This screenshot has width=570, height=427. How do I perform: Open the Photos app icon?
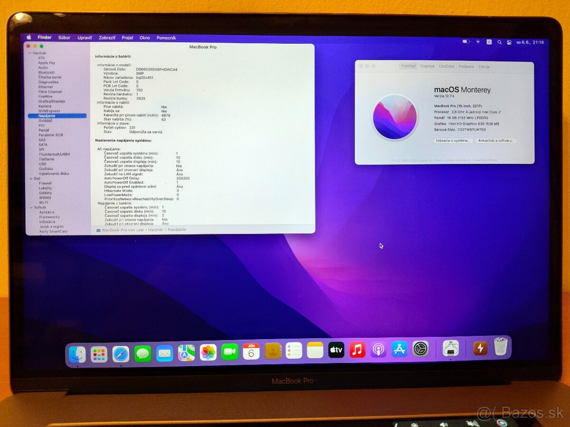[208, 353]
